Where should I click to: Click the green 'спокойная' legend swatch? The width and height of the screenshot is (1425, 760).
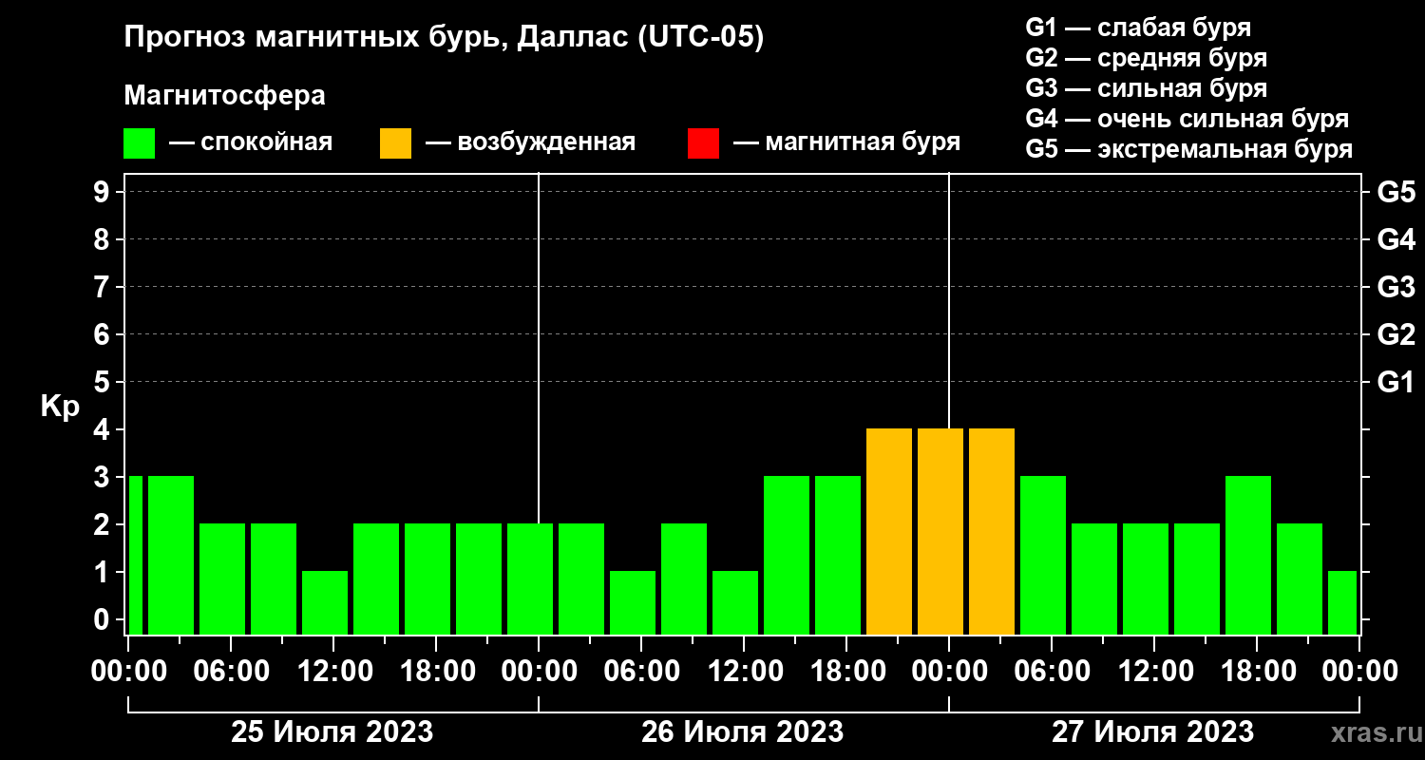pos(139,143)
